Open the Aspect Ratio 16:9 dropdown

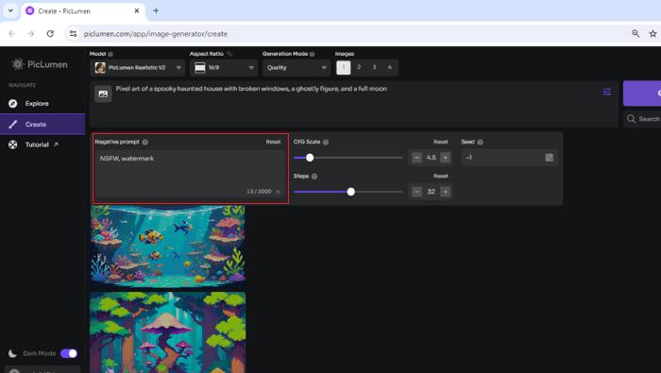coord(224,67)
